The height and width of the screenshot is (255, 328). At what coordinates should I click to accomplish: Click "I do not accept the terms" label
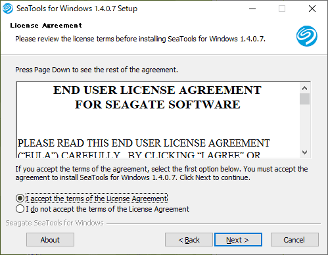click(107, 209)
